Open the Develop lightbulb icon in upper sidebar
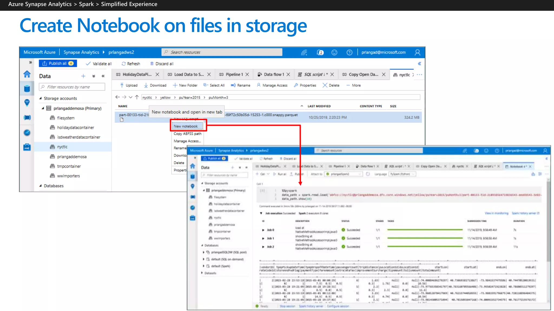This screenshot has height=311, width=554. click(x=27, y=103)
